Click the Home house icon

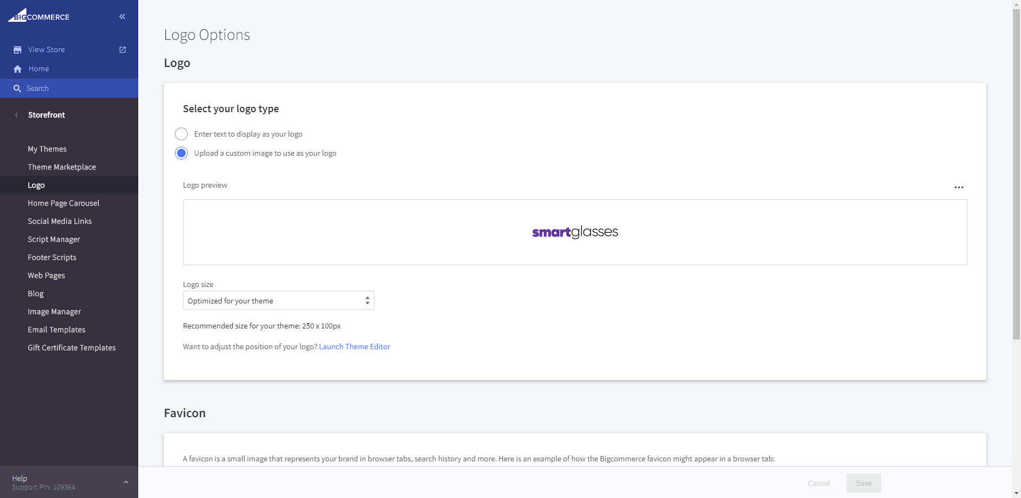click(18, 69)
